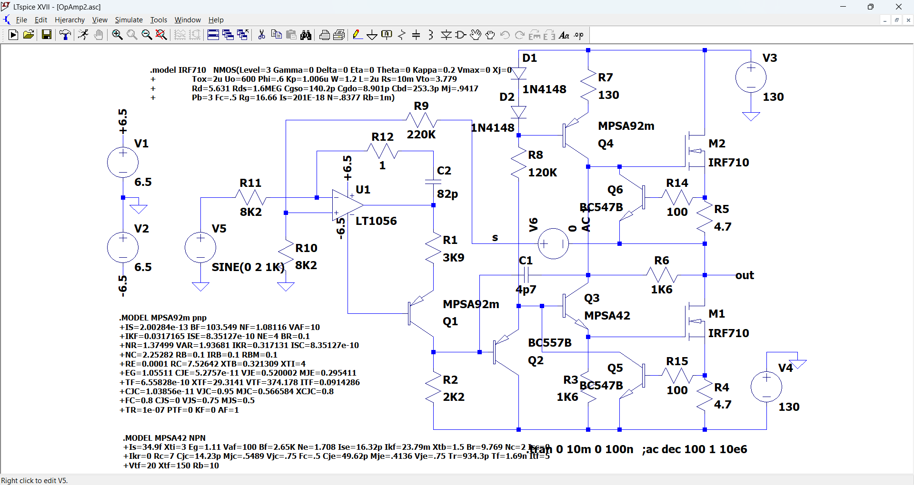Zoom out with the minus magnifier icon
This screenshot has height=485, width=914.
(147, 35)
